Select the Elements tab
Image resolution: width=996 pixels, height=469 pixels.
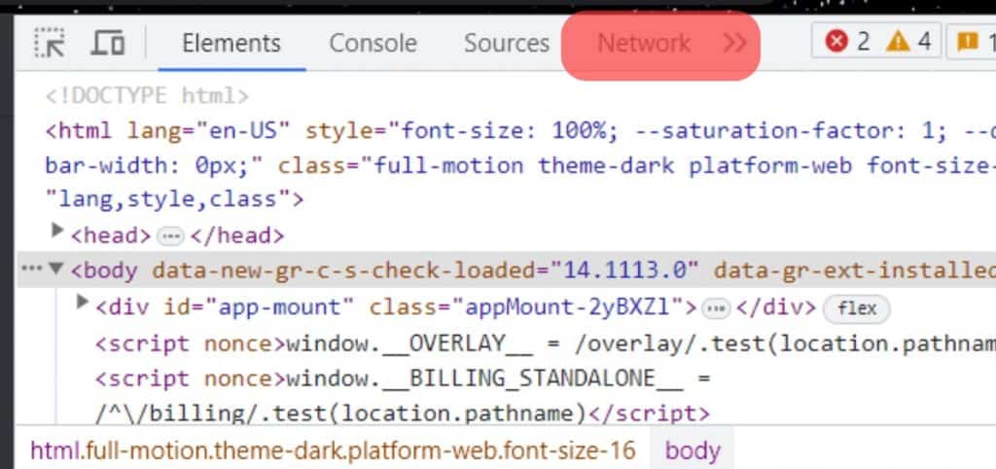[231, 44]
